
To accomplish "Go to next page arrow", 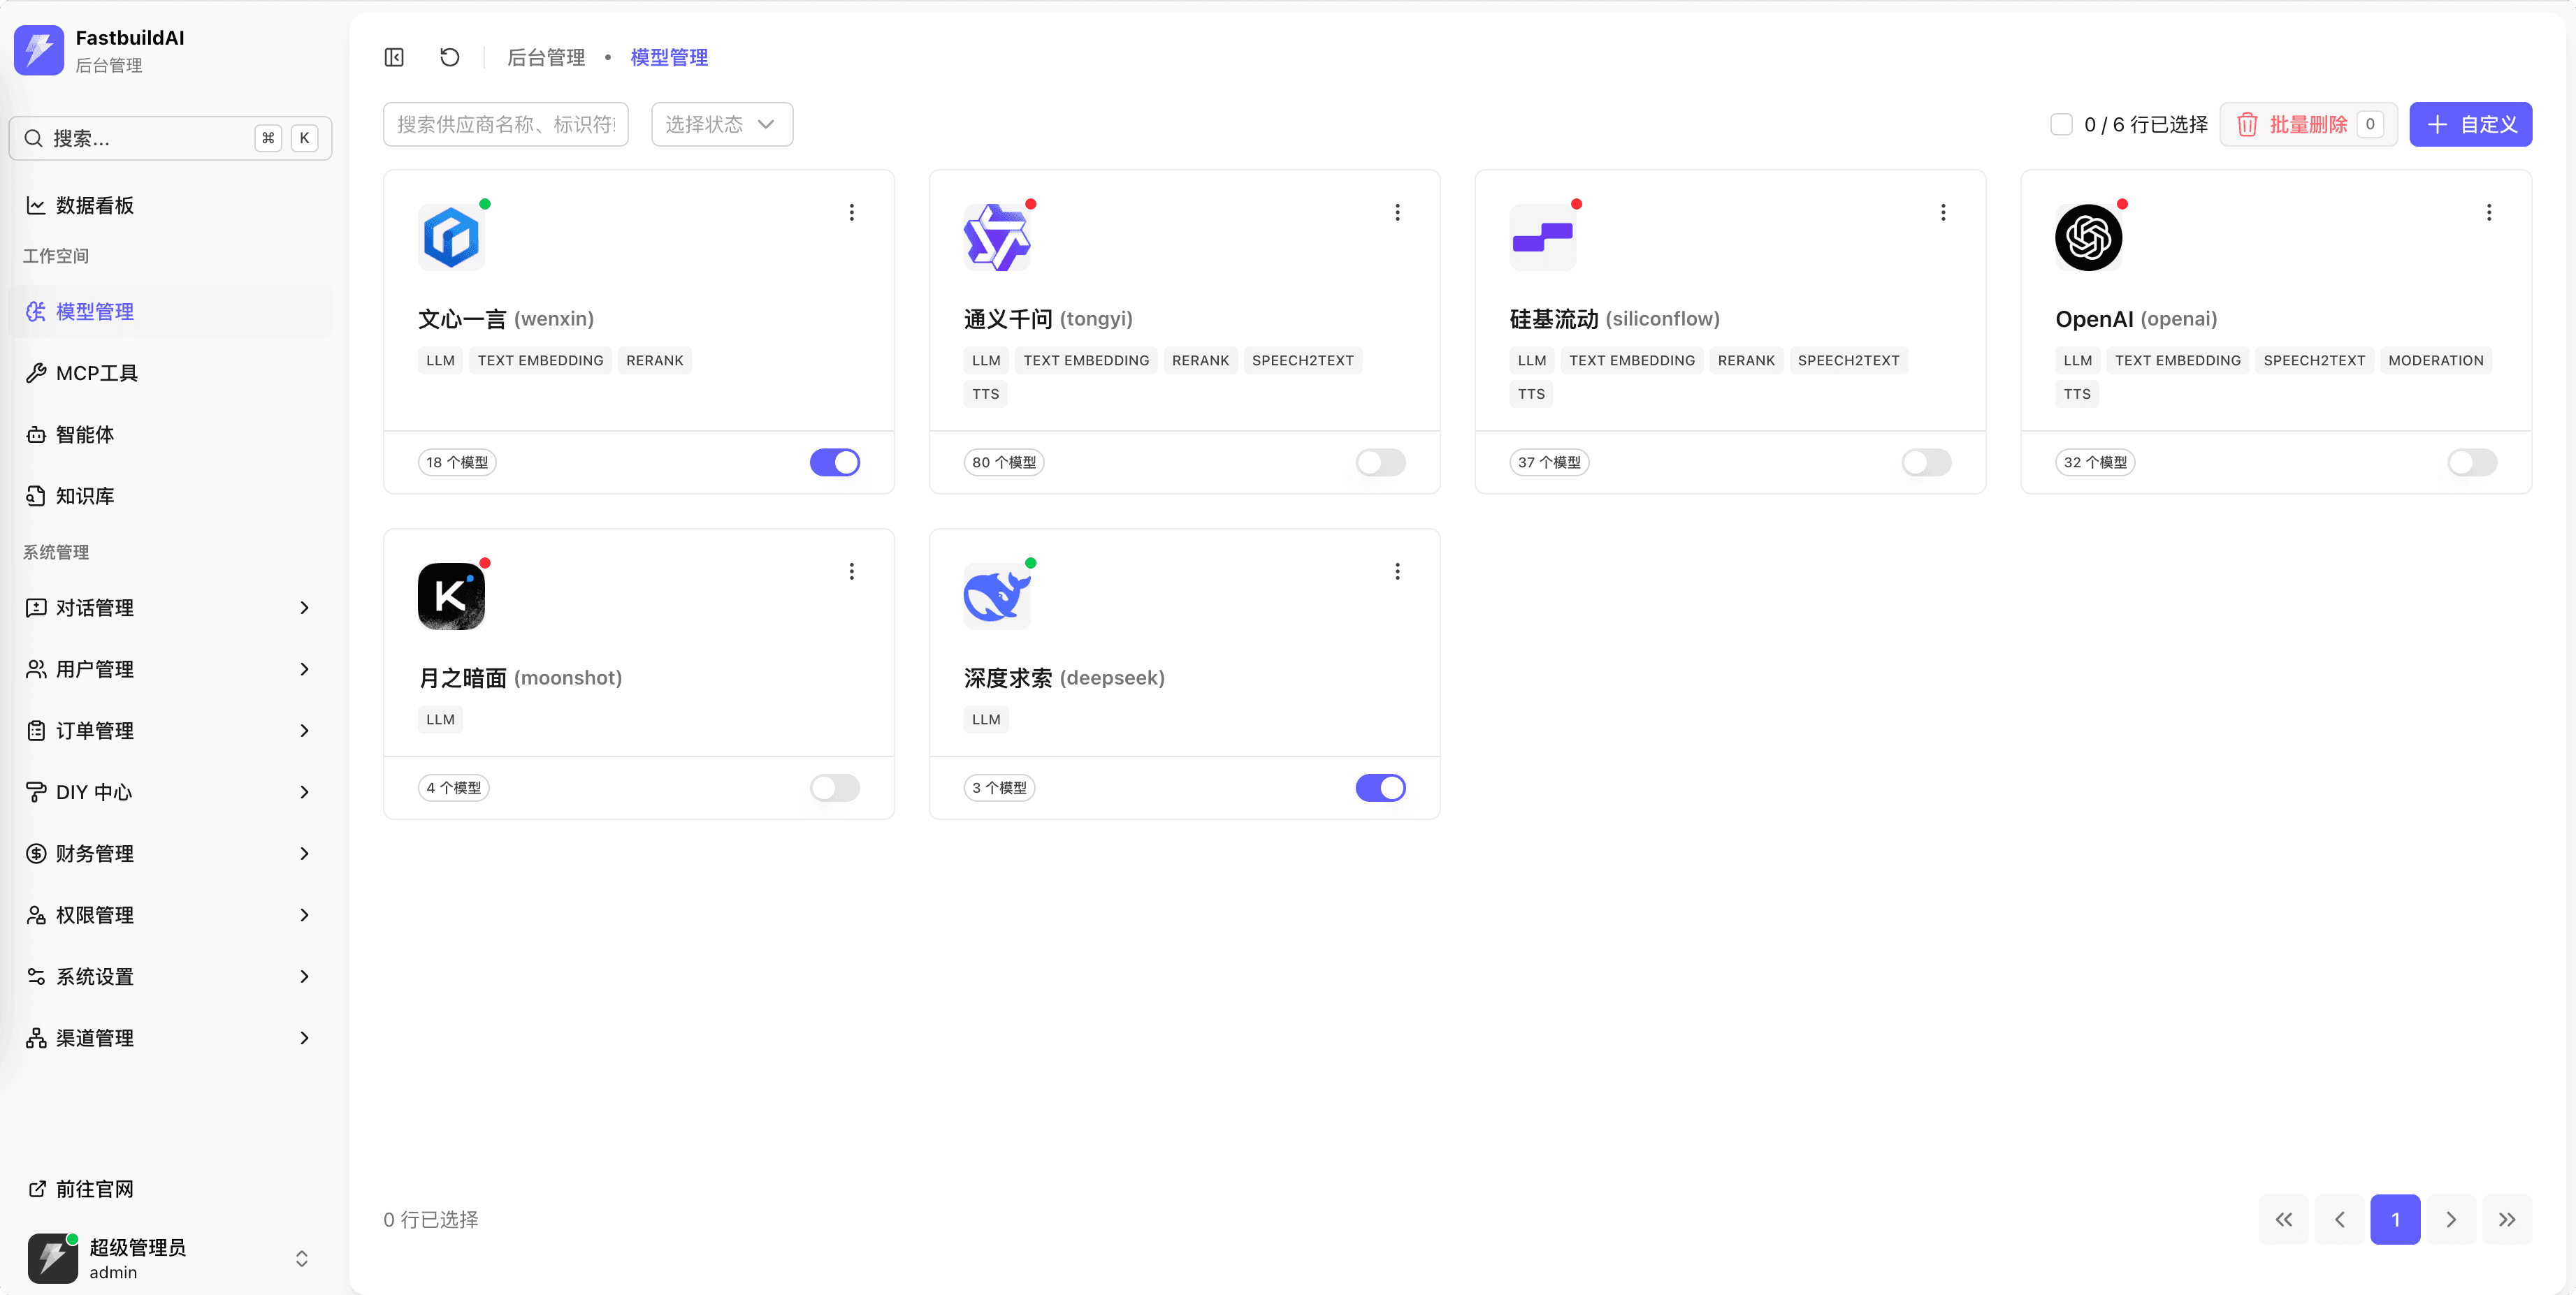I will point(2450,1219).
